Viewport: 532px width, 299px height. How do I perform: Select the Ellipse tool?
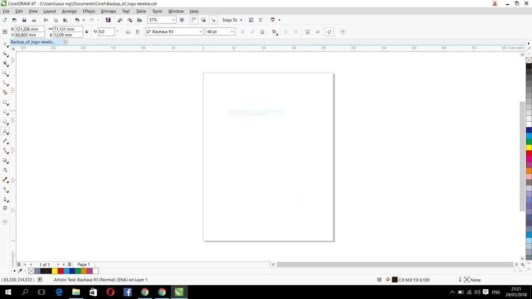(5, 112)
